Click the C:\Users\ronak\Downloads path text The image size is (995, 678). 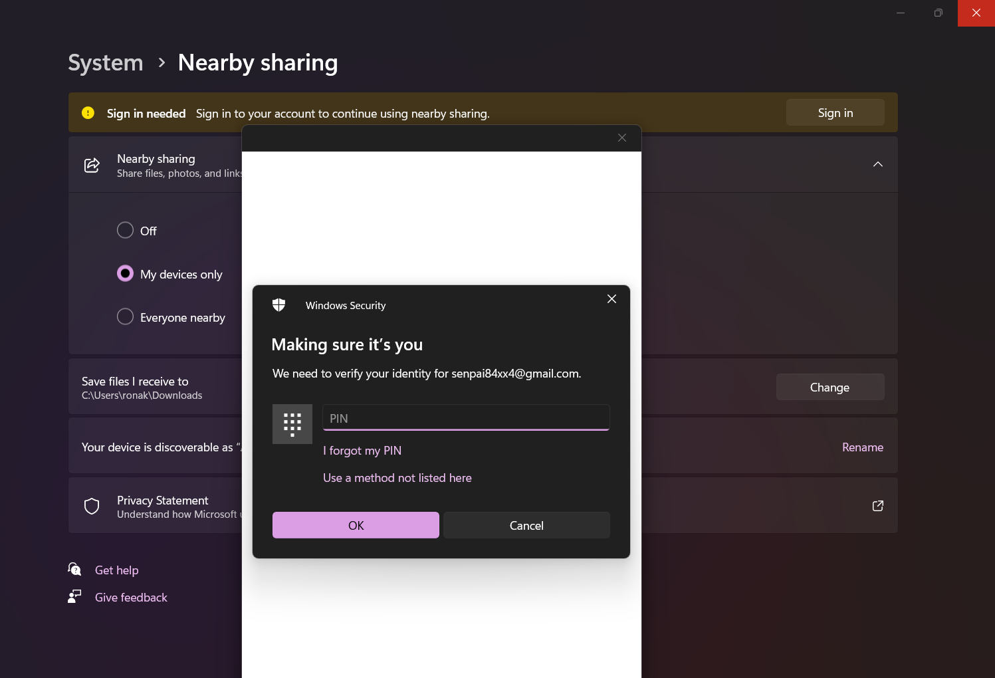click(142, 395)
